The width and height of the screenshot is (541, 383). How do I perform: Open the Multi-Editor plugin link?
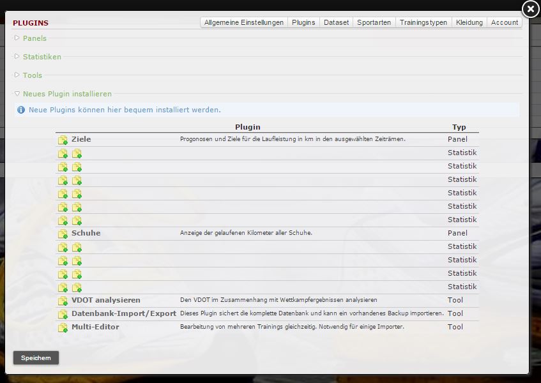pyautogui.click(x=95, y=327)
